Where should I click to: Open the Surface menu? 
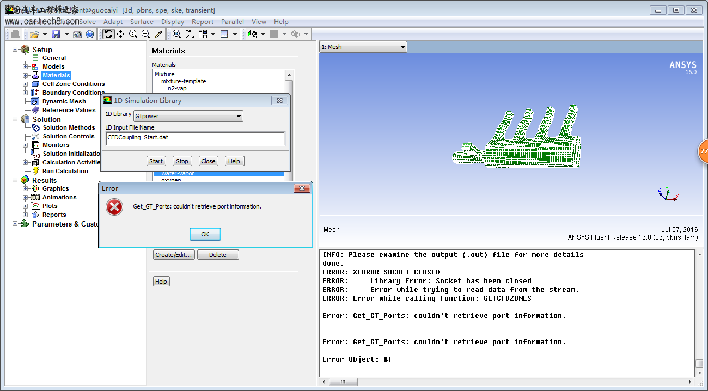tap(142, 22)
